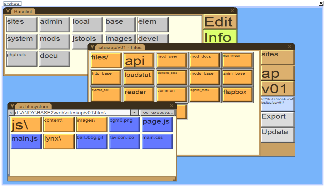The image size is (325, 187).
Task: Open the api module tile
Action: 139,60
